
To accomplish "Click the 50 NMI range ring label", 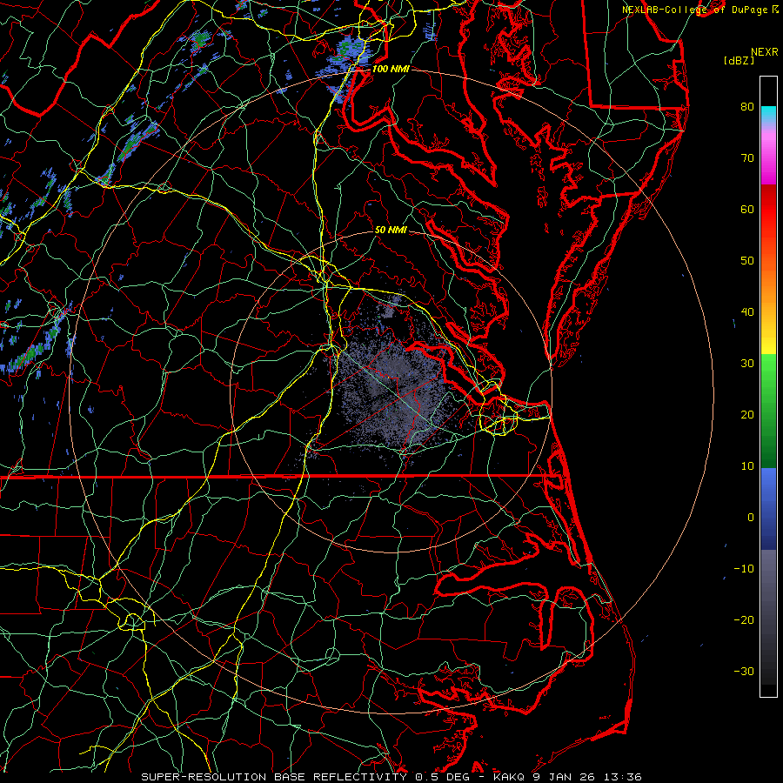I will (x=391, y=231).
